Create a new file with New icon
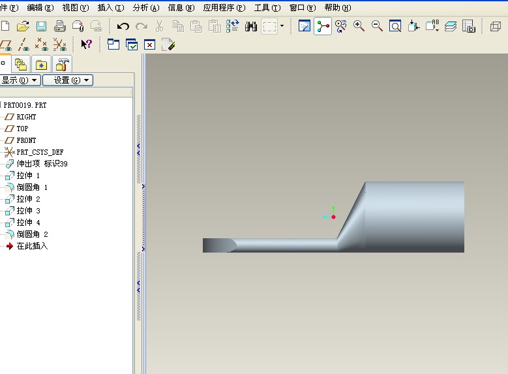The width and height of the screenshot is (508, 374). [5, 26]
